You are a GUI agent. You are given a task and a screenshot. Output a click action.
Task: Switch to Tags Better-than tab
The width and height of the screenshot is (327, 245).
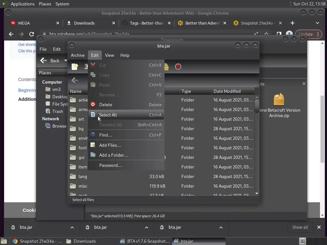point(146,23)
